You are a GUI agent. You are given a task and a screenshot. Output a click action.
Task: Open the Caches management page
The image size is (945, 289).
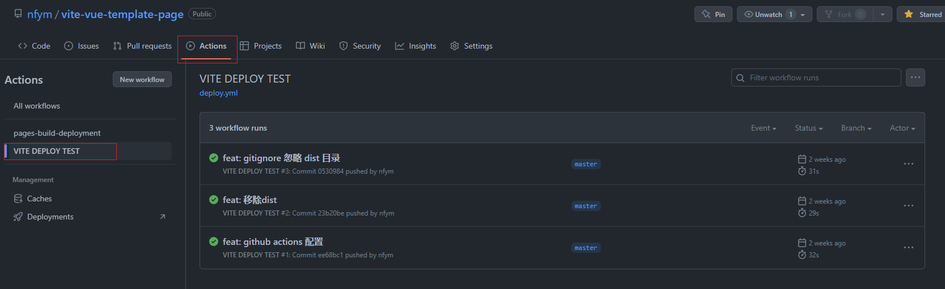(x=39, y=199)
